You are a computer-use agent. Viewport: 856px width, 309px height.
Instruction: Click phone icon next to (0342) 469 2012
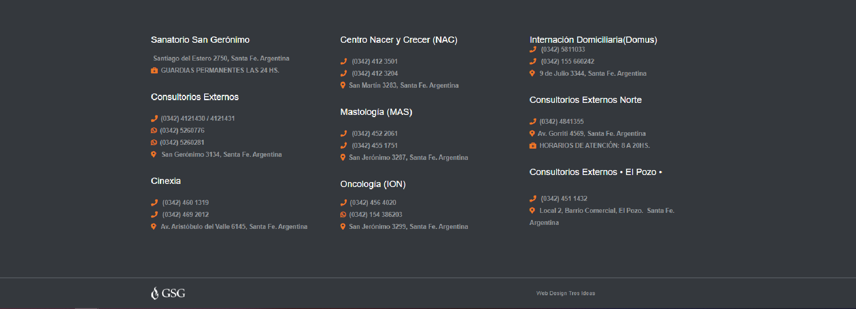[154, 215]
